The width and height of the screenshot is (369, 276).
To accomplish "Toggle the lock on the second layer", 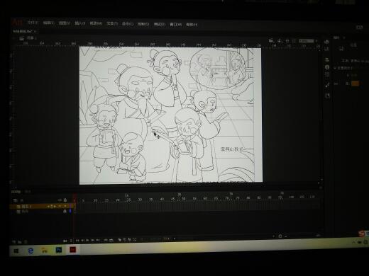I will [65, 212].
